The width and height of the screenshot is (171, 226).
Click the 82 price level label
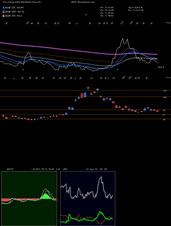coord(164,120)
